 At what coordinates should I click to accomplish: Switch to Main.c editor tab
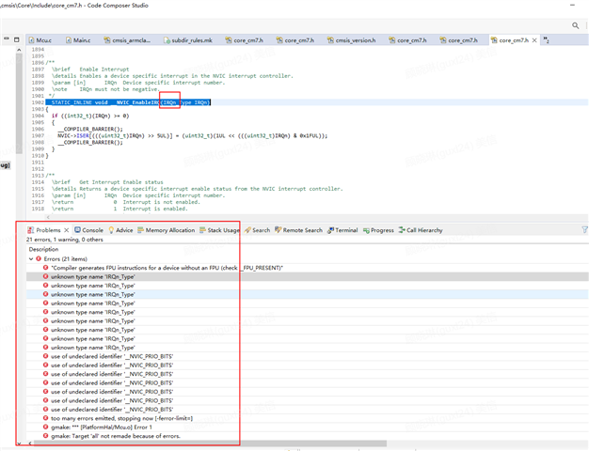tap(78, 40)
